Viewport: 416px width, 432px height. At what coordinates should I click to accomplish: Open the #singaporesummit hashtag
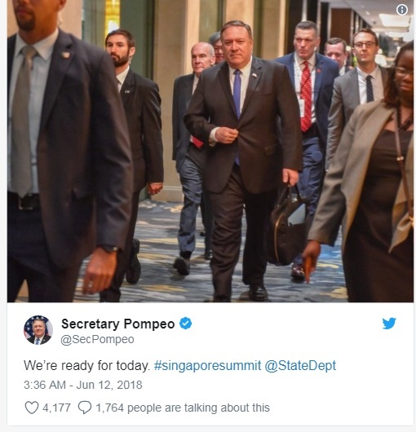point(207,366)
